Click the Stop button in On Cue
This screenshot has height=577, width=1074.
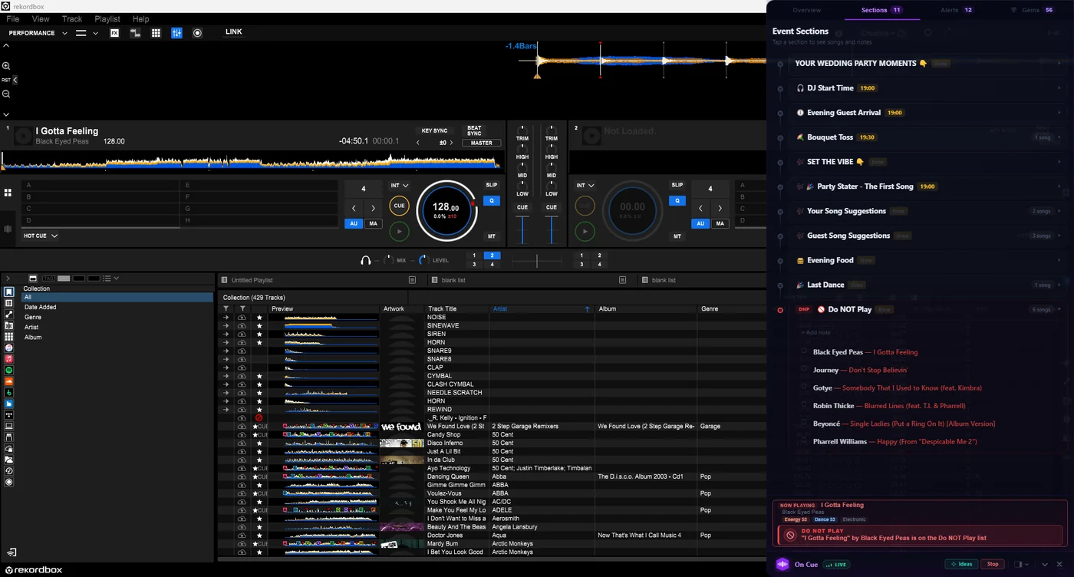coord(993,564)
